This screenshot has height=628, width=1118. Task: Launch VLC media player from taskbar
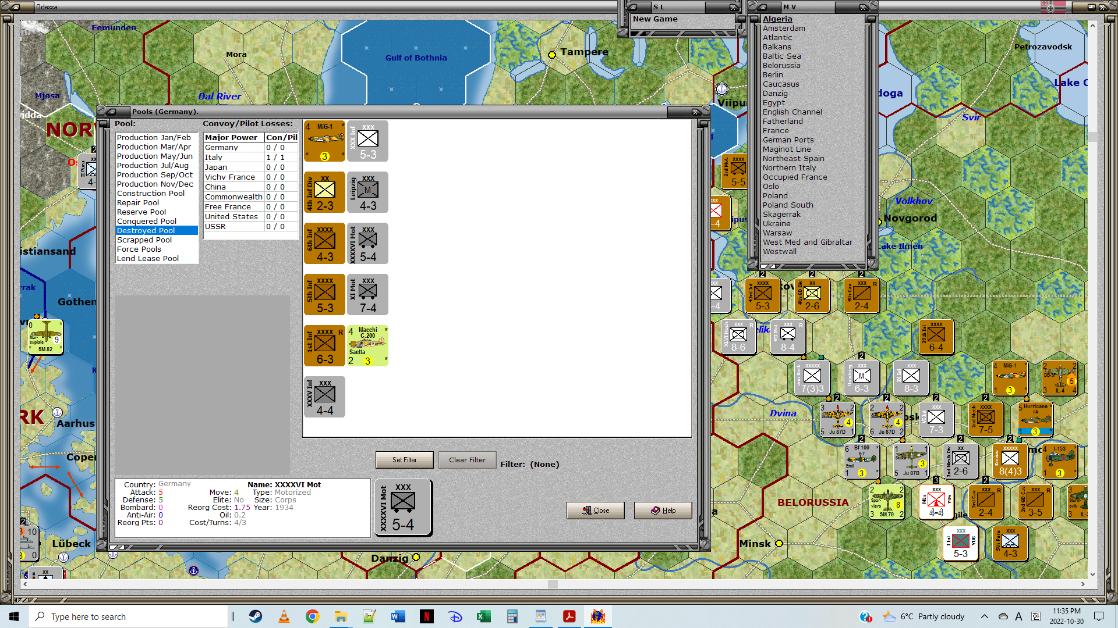[284, 616]
